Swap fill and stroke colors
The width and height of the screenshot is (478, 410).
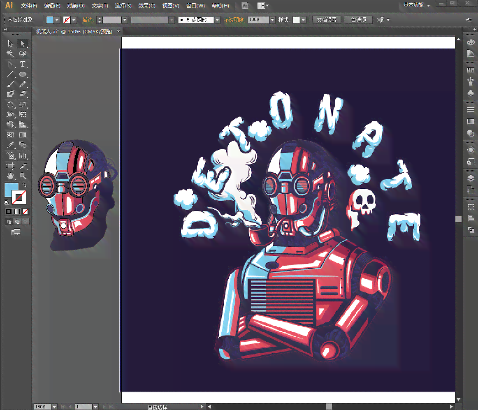[24, 185]
